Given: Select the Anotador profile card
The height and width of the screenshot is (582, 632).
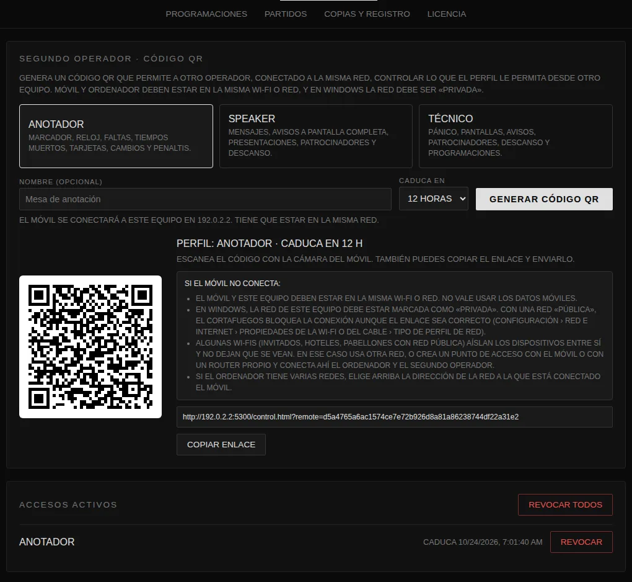Looking at the screenshot, I should (x=116, y=136).
